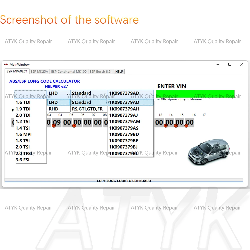The height and width of the screenshot is (250, 250).
Task: Select 1.2 TSI engine option
Action: click(x=30, y=122)
